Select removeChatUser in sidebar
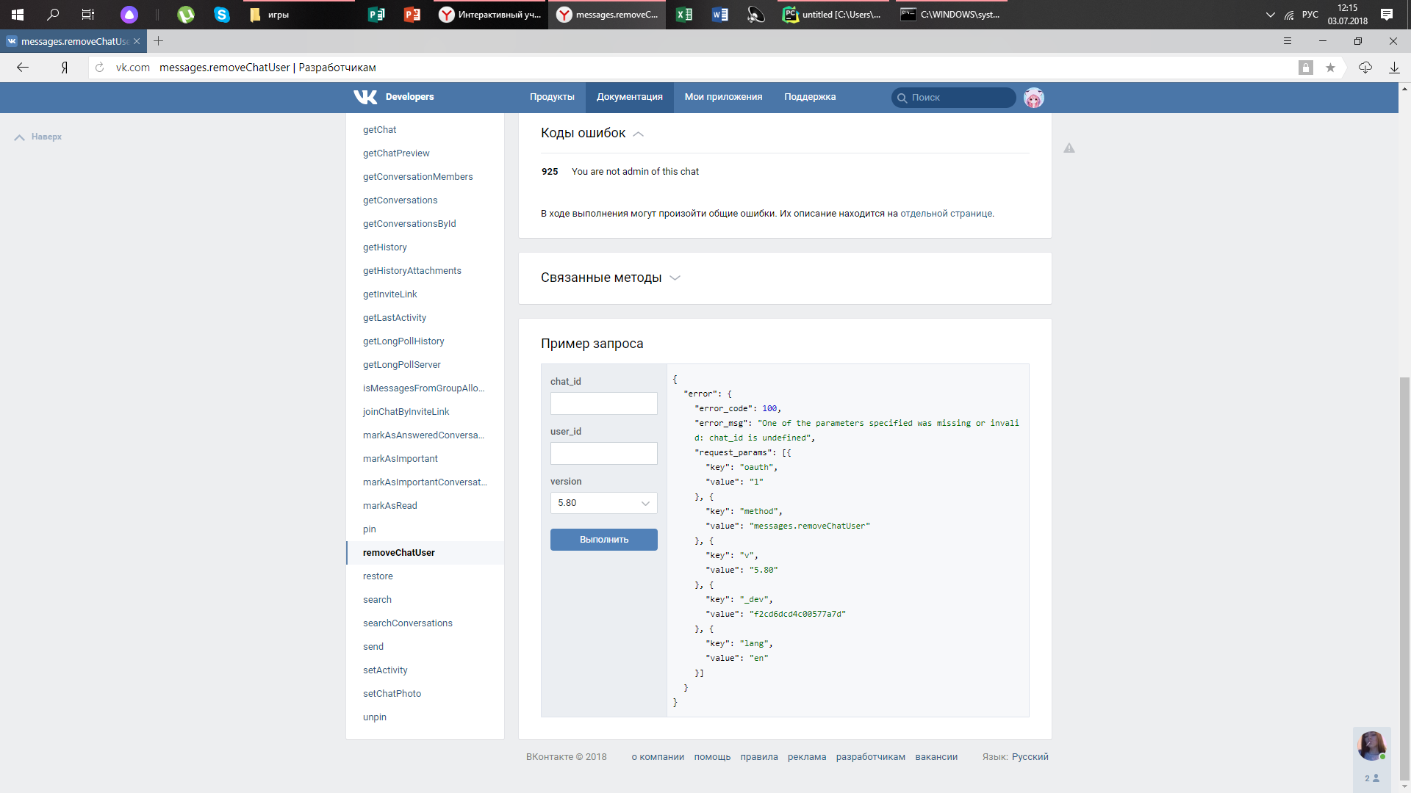 coord(426,553)
